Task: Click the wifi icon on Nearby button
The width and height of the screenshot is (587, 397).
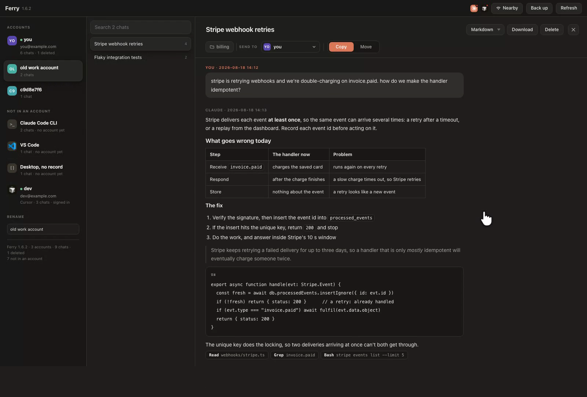Action: click(498, 8)
